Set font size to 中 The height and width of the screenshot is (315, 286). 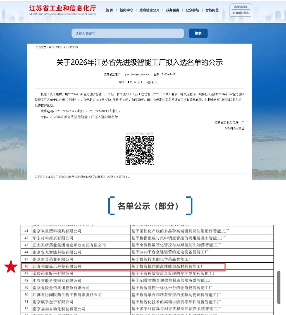[135, 82]
